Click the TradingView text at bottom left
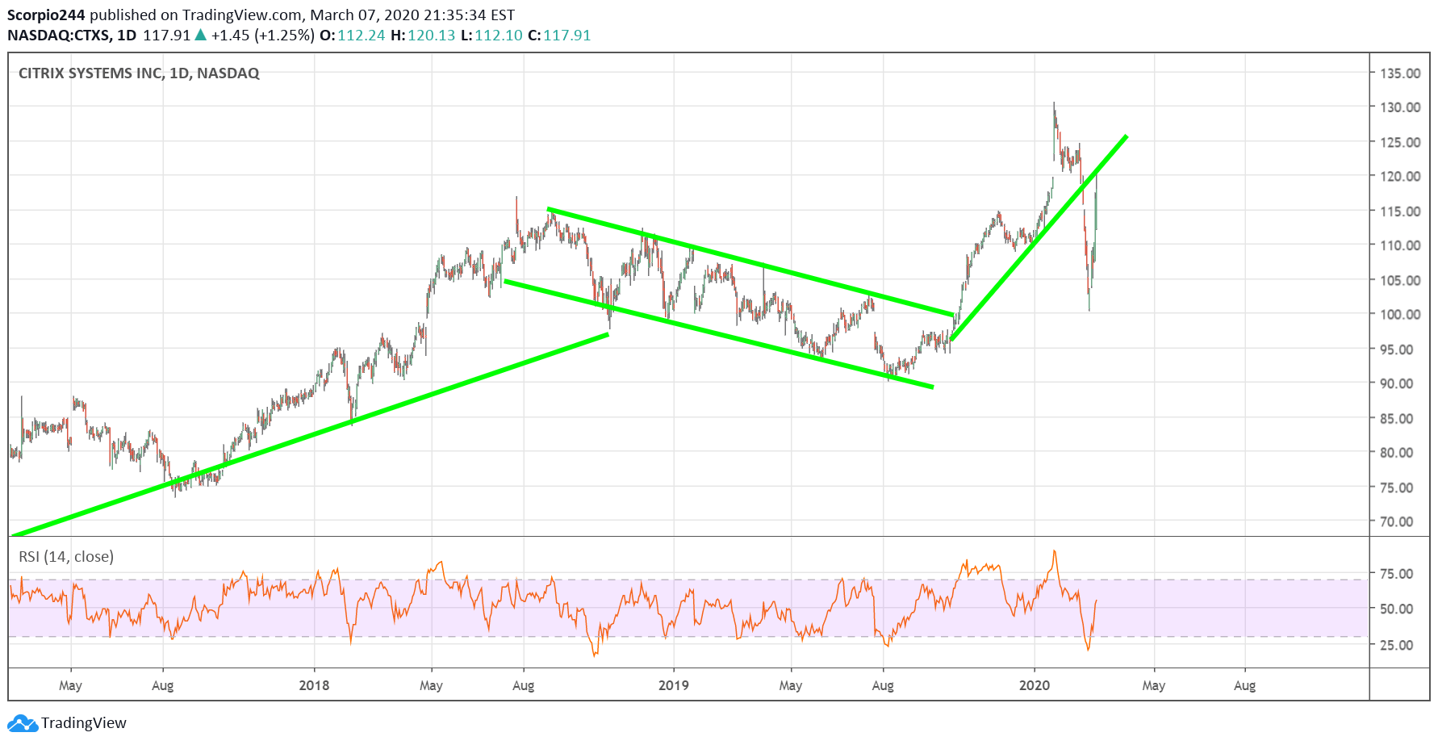Image resolution: width=1438 pixels, height=745 pixels. coord(84,723)
